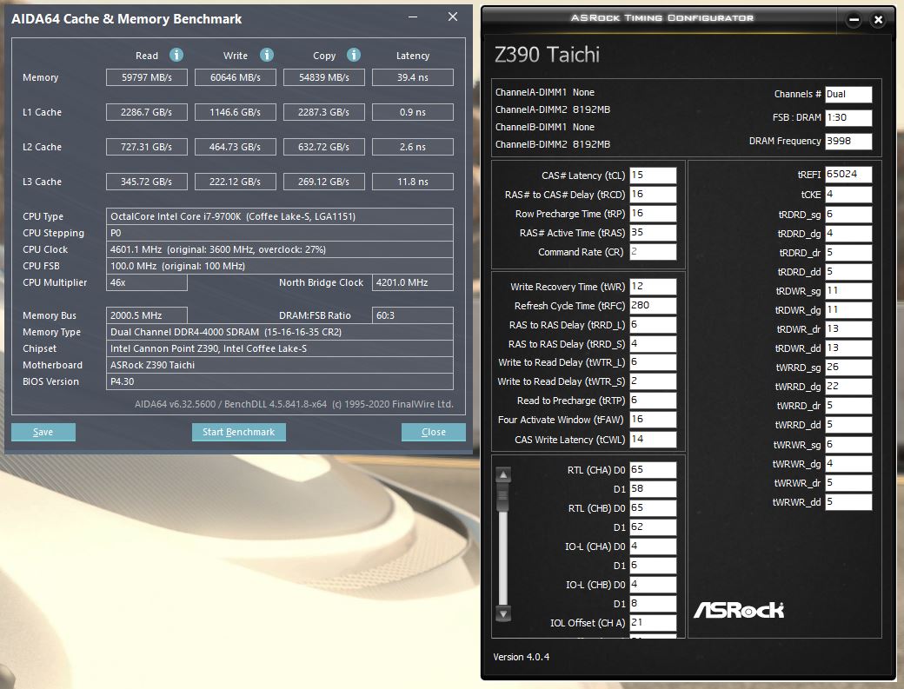
Task: Click the Memory Bus value 2000.5 MHz
Action: [x=146, y=315]
